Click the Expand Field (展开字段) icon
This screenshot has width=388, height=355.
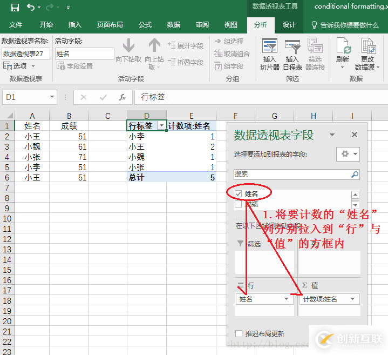[x=172, y=46]
